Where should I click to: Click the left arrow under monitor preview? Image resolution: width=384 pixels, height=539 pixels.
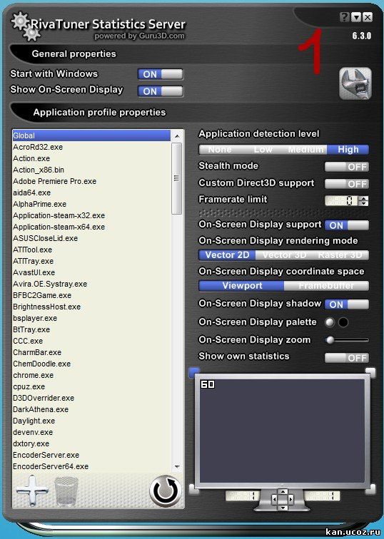[275, 499]
